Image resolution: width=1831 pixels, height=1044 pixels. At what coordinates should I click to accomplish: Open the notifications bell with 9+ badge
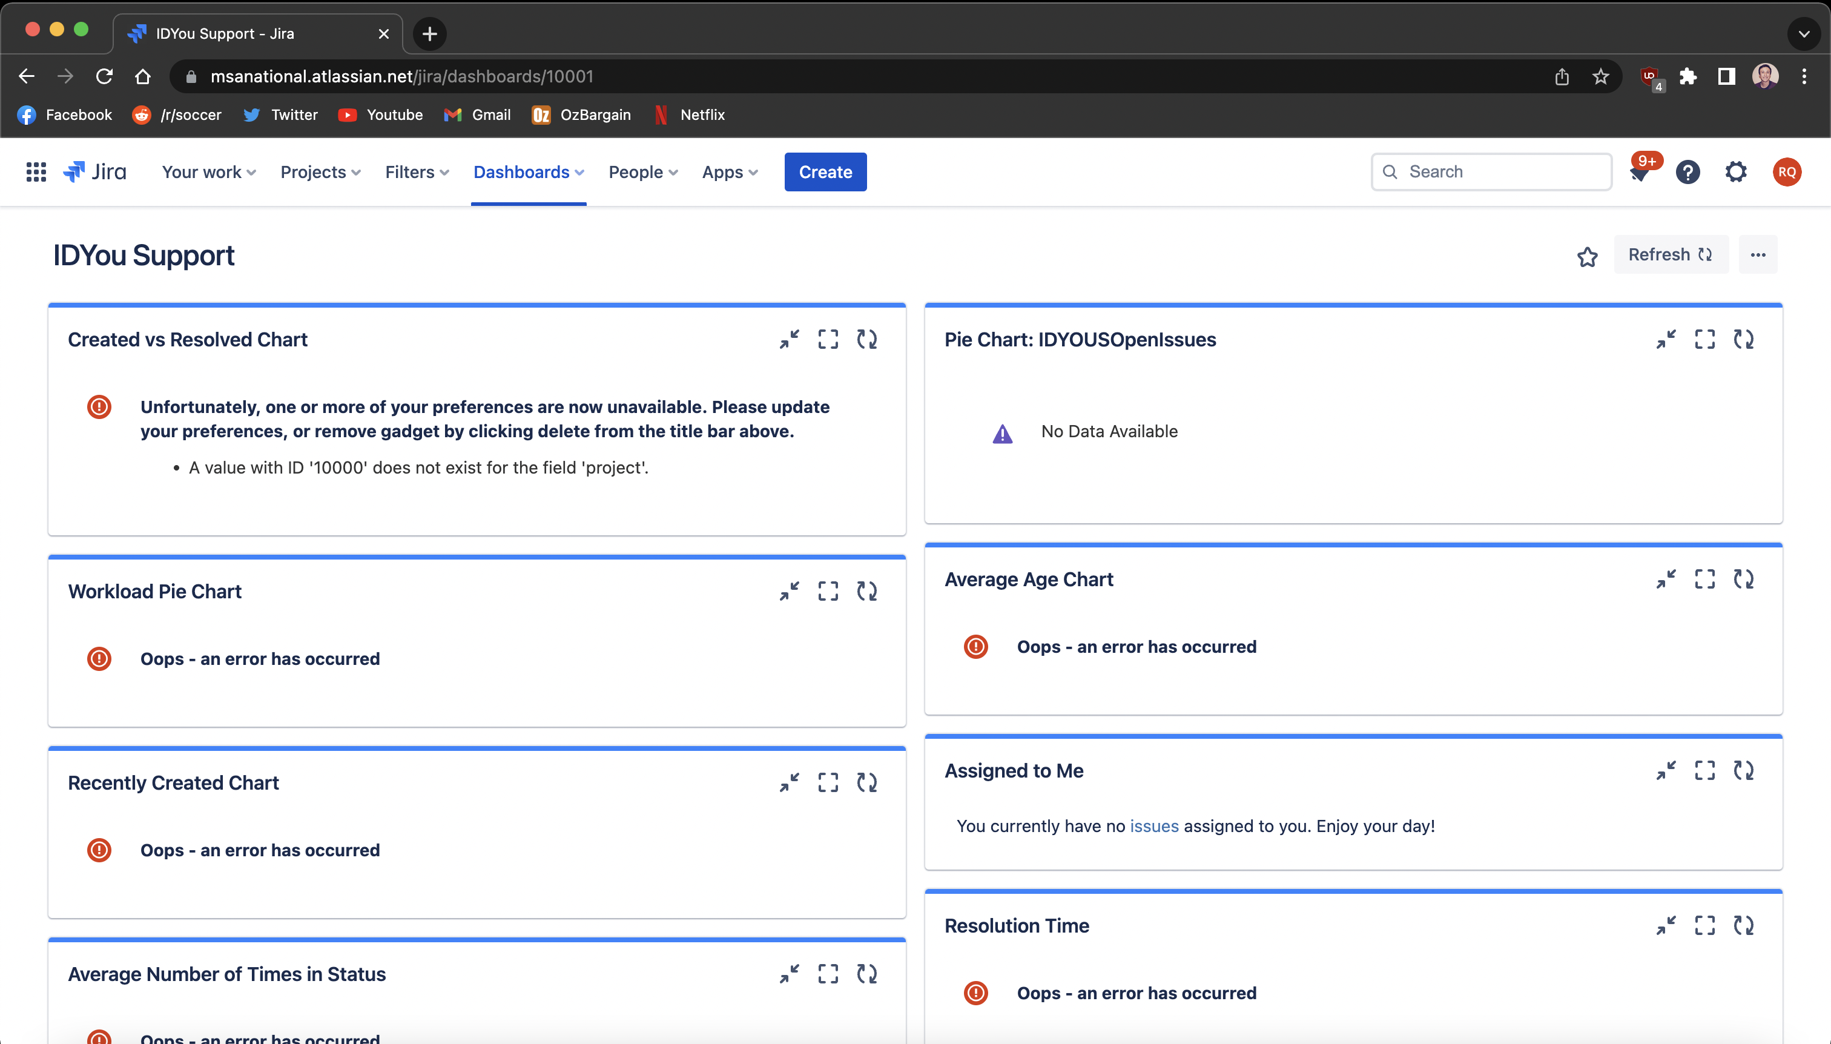click(1640, 173)
